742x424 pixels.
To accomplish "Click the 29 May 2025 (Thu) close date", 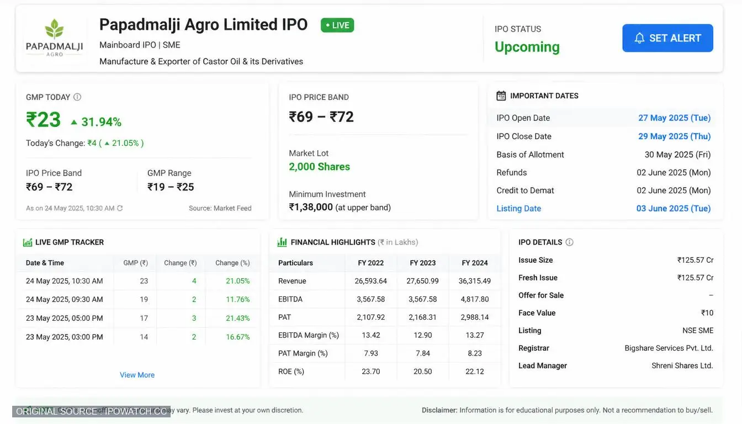I will tap(674, 136).
